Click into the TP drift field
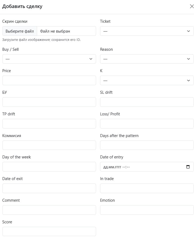Image resolution: width=194 pixels, height=238 pixels. tap(49, 124)
